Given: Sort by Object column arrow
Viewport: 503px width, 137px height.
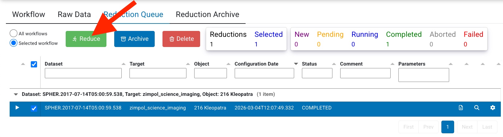Looking at the screenshot, I should (x=228, y=64).
